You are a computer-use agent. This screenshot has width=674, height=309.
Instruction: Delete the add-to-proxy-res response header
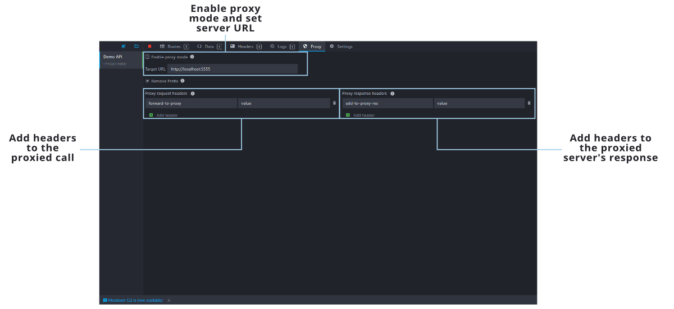click(x=529, y=103)
